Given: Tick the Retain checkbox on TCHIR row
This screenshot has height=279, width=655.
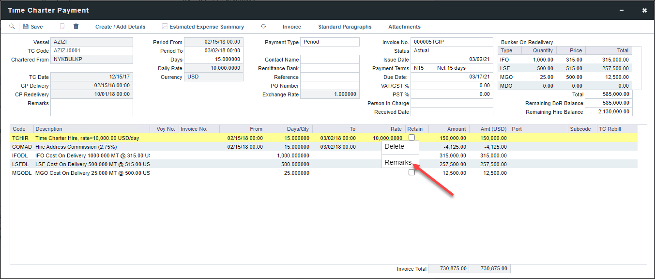Looking at the screenshot, I should point(411,138).
